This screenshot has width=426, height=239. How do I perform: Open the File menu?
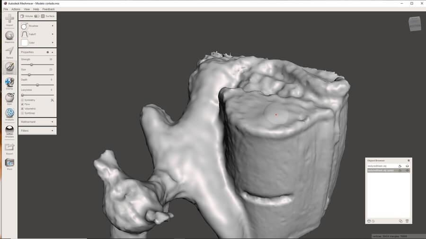pos(6,9)
